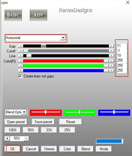Viewport: 132px width, 156px height.
Task: Click the Gap slider left arrow
Action: click(x=21, y=46)
